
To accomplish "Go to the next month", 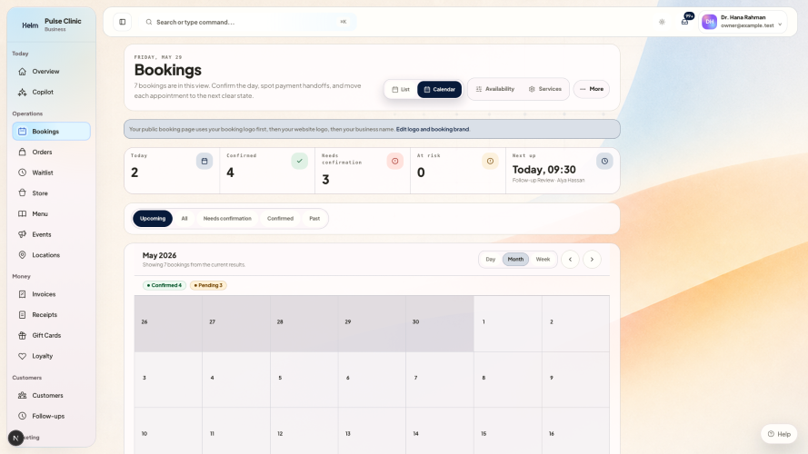I will pyautogui.click(x=592, y=260).
